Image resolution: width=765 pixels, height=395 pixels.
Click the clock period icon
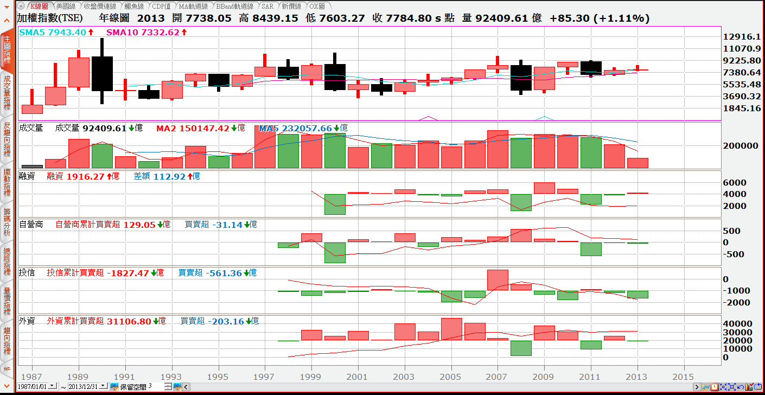(715, 387)
